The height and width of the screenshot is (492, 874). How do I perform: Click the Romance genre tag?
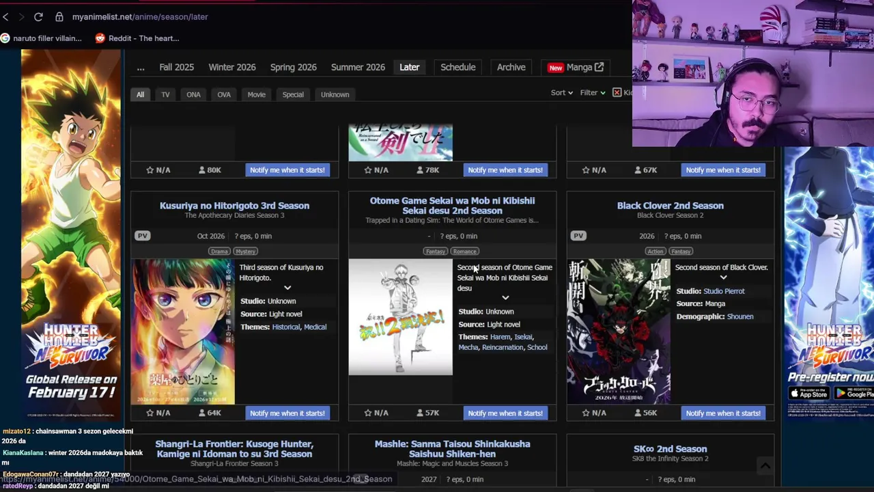[x=464, y=251]
